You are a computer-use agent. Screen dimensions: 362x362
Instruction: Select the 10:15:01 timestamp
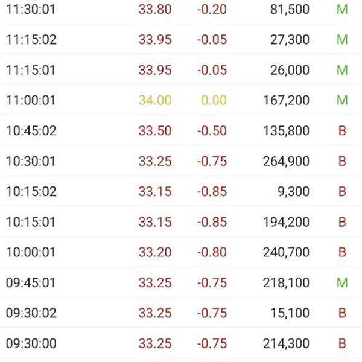pyautogui.click(x=31, y=222)
